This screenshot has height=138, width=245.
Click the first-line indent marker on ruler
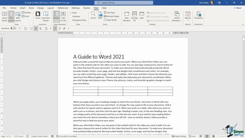[x=73, y=32]
